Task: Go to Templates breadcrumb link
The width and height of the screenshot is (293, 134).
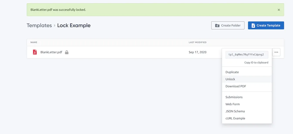Action: coord(39,25)
